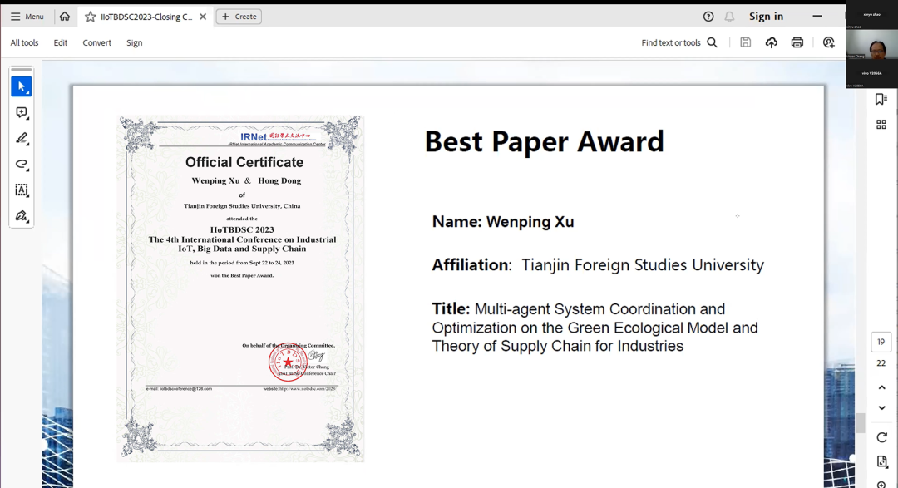898x488 pixels.
Task: Pick the Add text box tool
Action: point(21,190)
